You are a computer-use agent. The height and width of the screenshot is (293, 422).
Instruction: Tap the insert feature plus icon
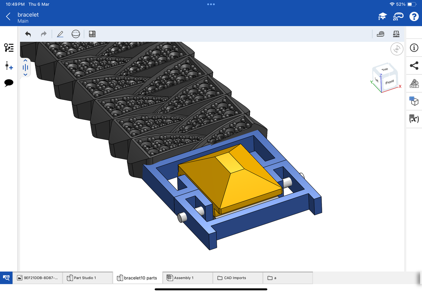pos(9,66)
